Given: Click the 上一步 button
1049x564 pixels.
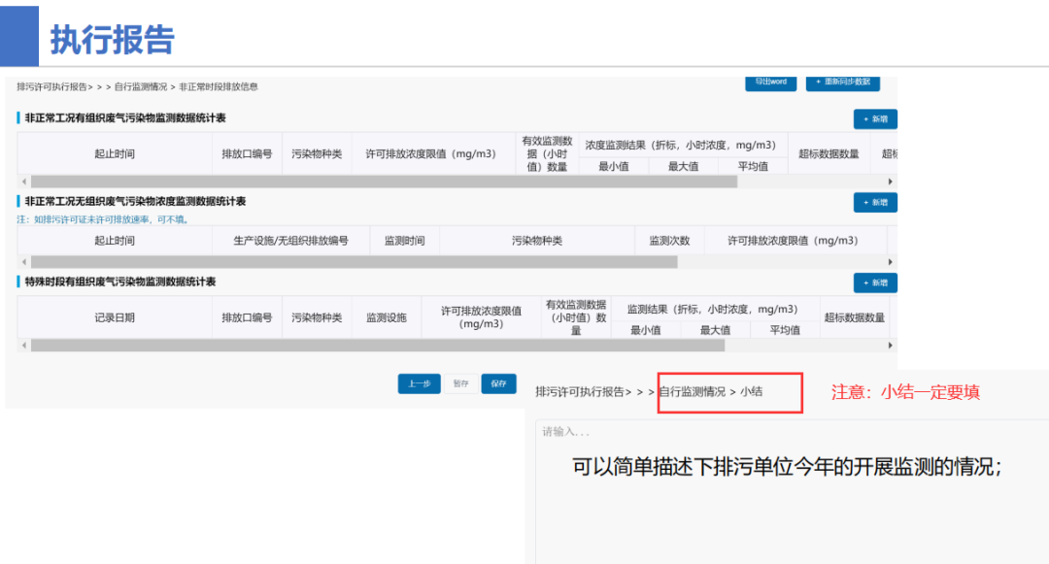Looking at the screenshot, I should point(422,383).
